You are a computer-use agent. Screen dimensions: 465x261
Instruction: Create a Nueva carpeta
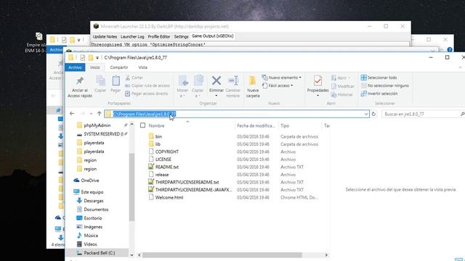(x=253, y=86)
